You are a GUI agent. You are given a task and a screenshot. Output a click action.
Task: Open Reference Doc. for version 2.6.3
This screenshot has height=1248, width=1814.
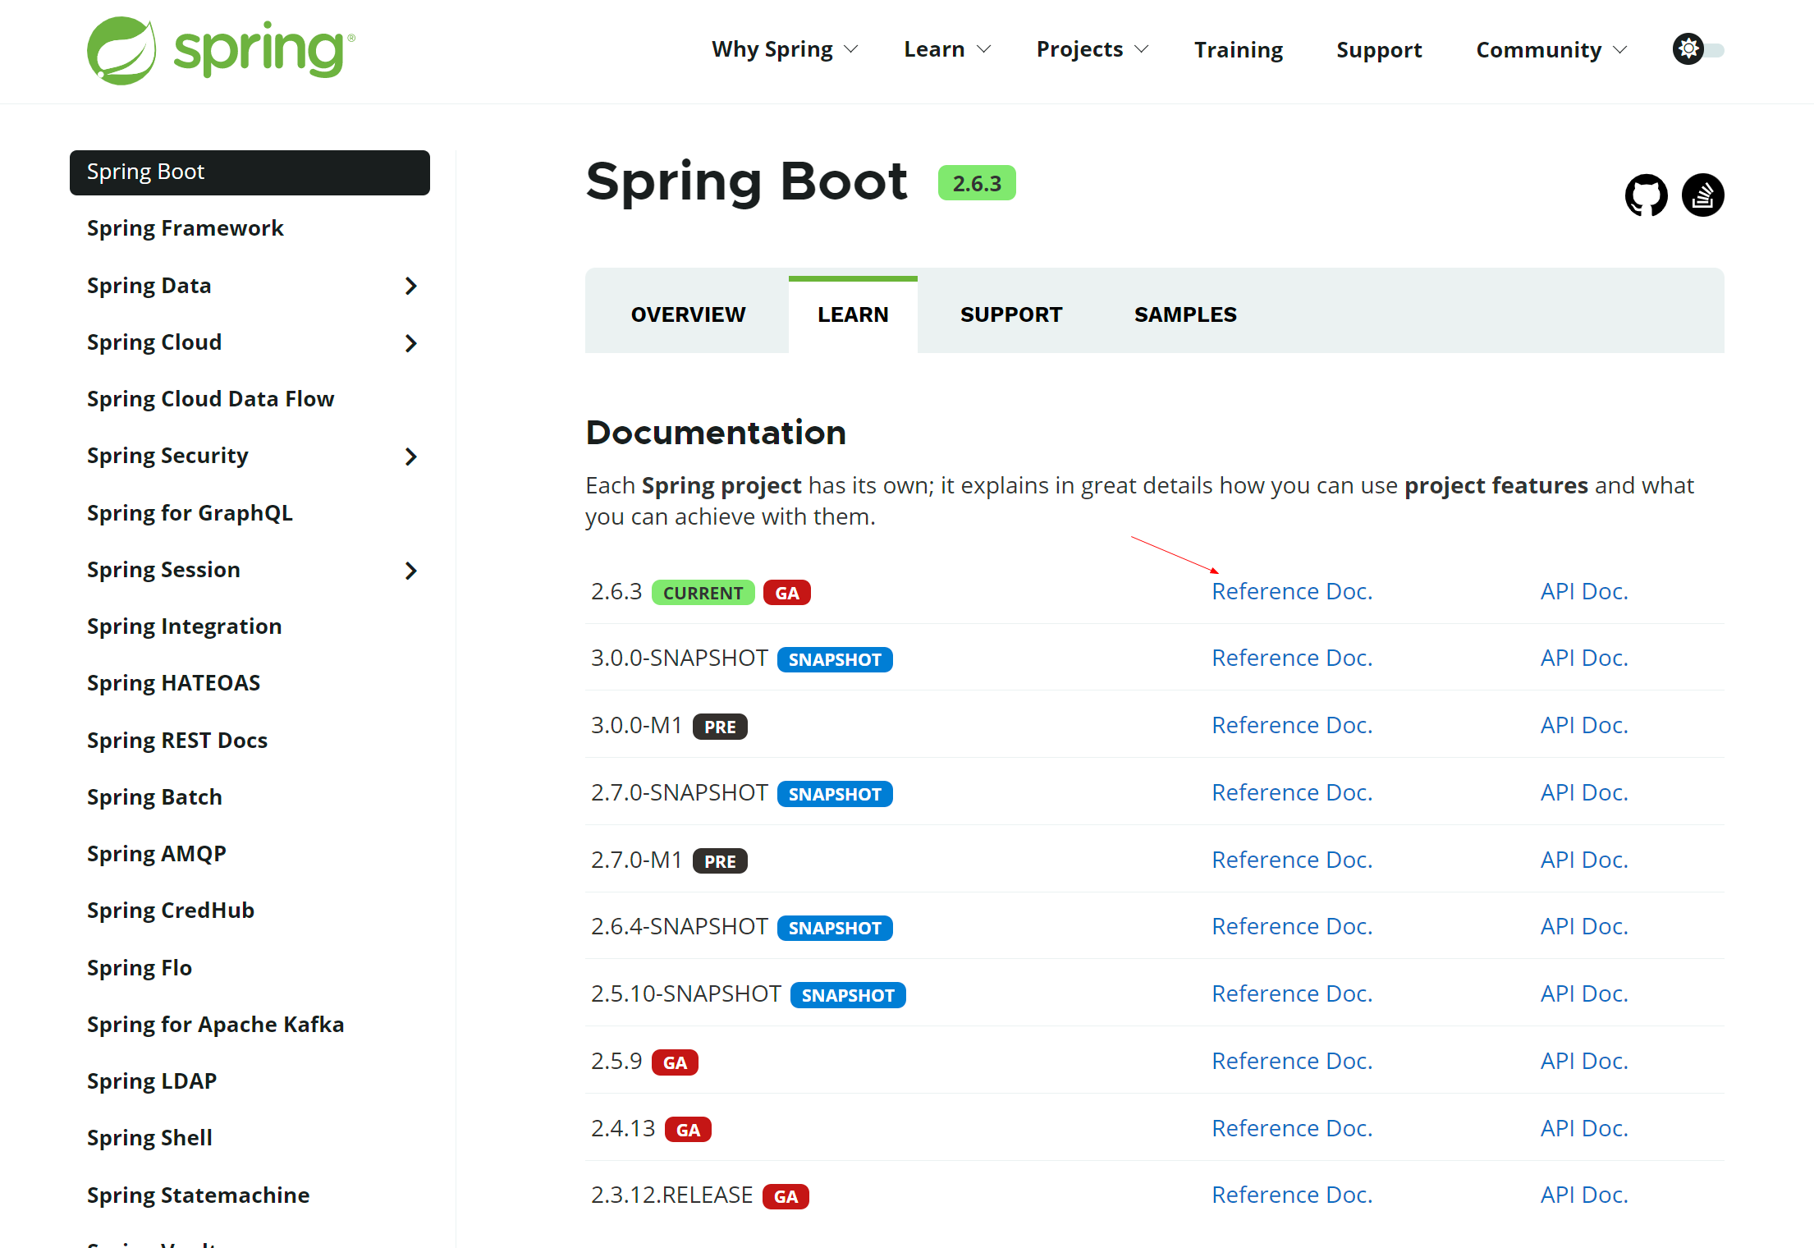pos(1291,592)
